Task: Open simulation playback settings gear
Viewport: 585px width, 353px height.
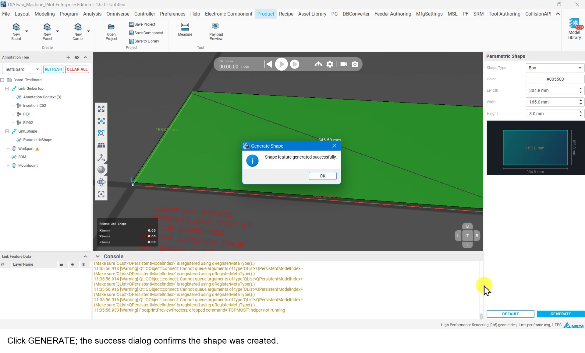Action: [x=330, y=64]
